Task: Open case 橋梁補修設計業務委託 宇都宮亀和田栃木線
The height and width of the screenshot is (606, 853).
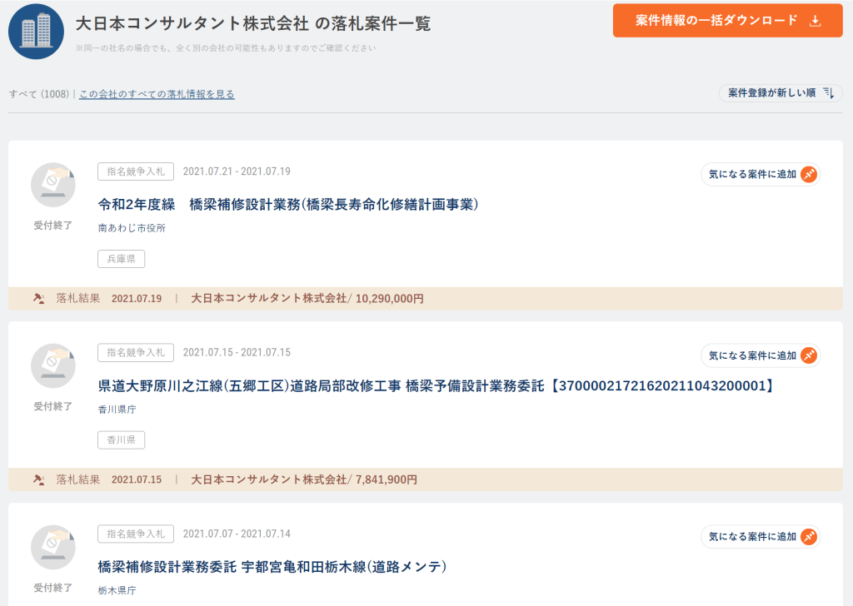Action: tap(272, 567)
